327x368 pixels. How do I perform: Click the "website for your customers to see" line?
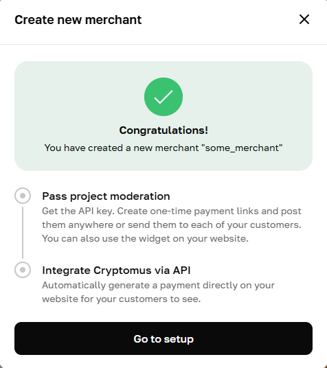[x=122, y=299]
